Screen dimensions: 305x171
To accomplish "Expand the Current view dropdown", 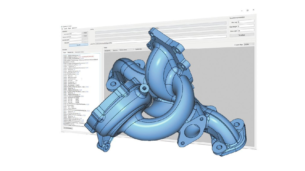I will click(x=142, y=49).
